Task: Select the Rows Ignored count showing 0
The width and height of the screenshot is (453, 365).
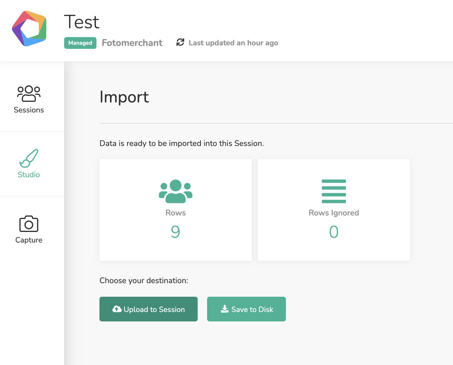Action: click(334, 232)
